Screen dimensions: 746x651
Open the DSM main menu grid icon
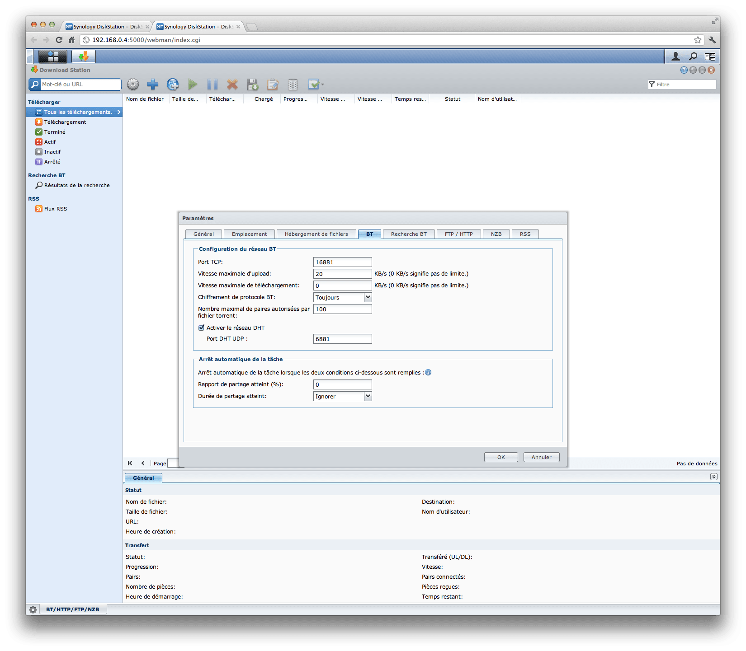53,56
